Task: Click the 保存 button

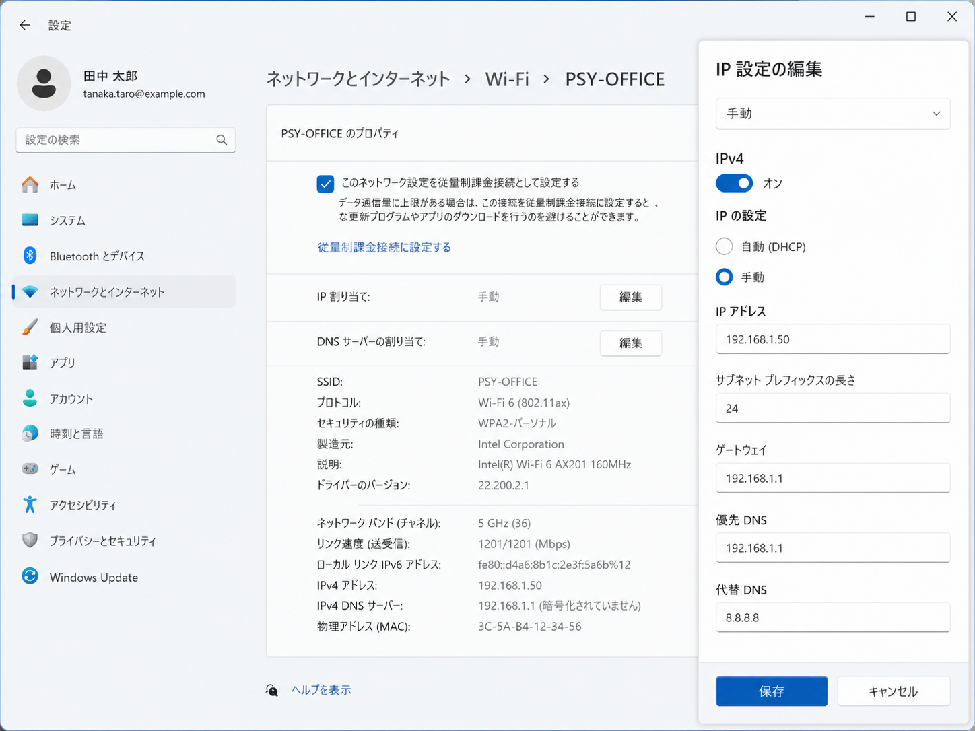Action: 771,691
